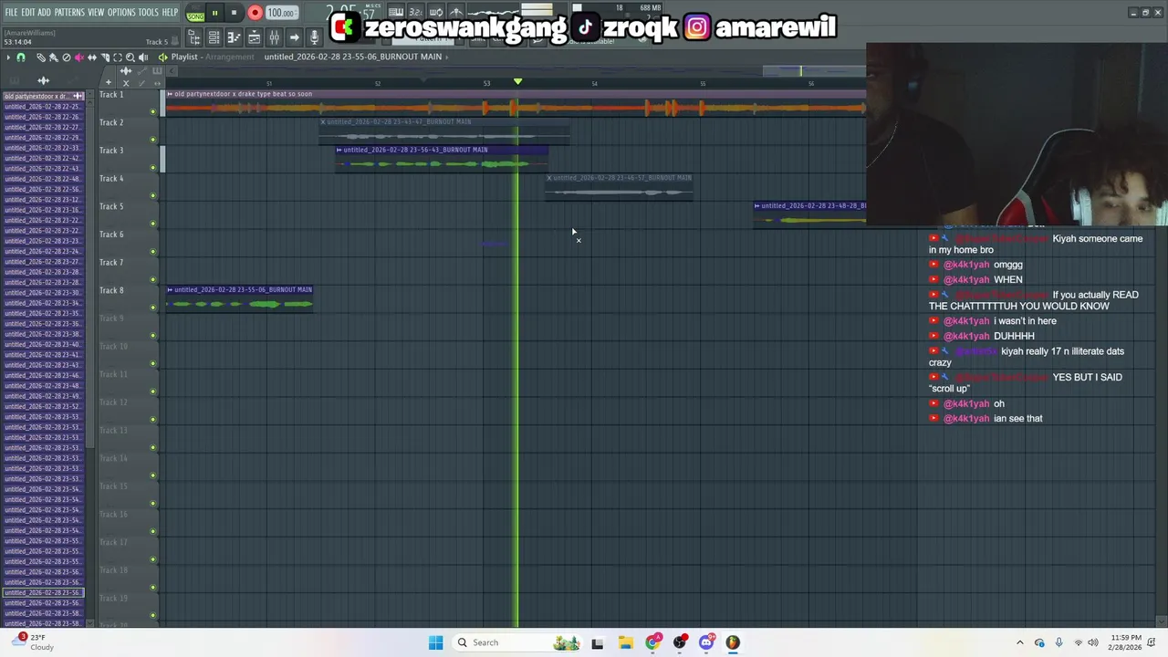The image size is (1168, 657).
Task: Select the Slip tool in playlist toolbar
Action: click(x=92, y=57)
